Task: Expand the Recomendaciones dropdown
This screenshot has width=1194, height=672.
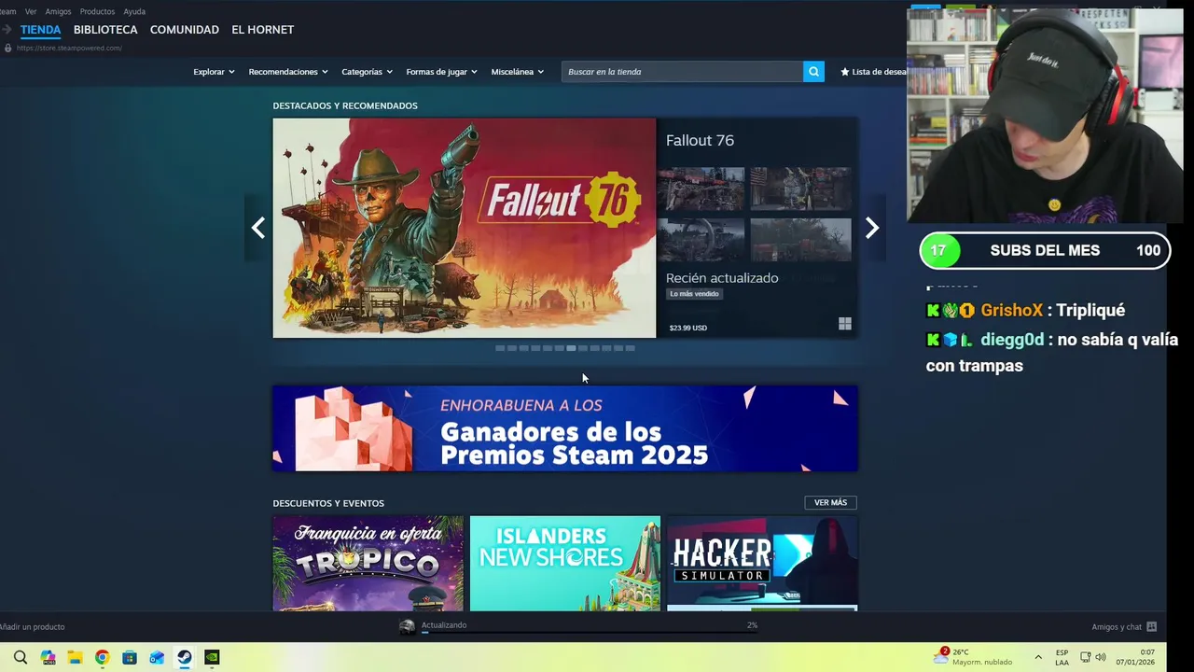Action: coord(288,72)
